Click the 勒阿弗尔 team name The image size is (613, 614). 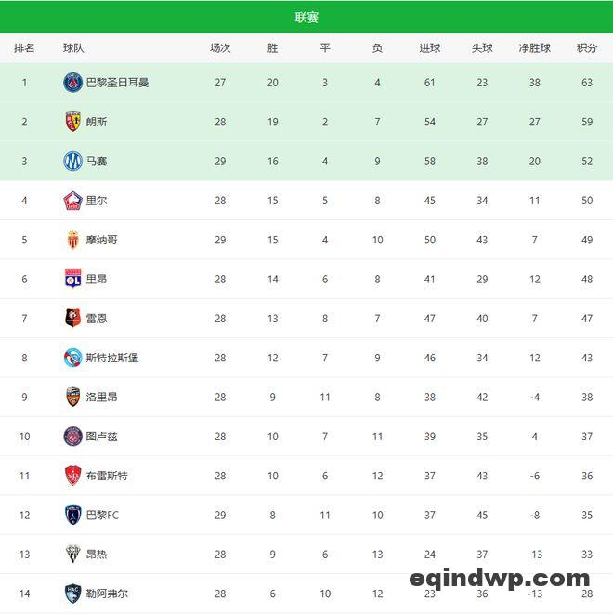(x=107, y=594)
